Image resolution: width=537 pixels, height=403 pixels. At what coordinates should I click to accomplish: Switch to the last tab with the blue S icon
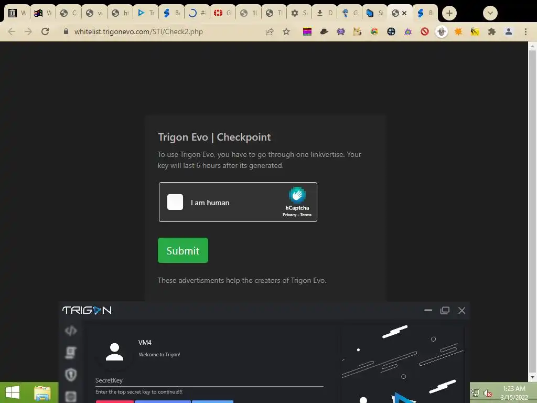(425, 13)
